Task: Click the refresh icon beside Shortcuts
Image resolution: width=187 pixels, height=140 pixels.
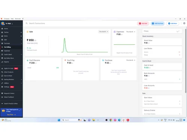Action: coord(23,19)
